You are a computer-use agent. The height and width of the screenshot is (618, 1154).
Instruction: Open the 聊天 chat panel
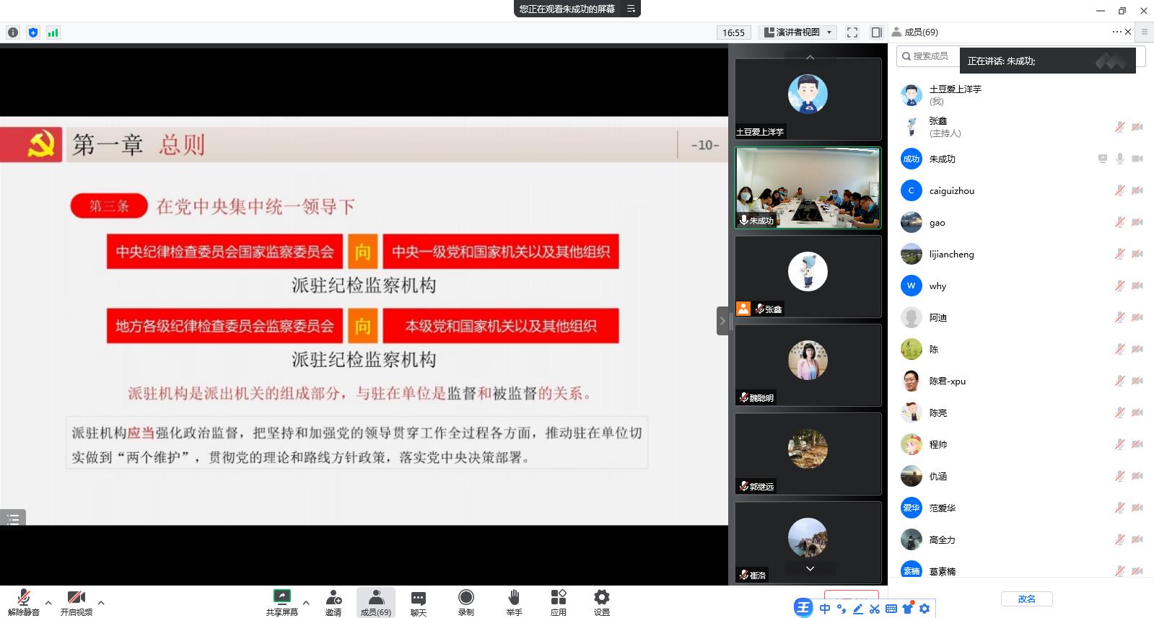pos(418,601)
